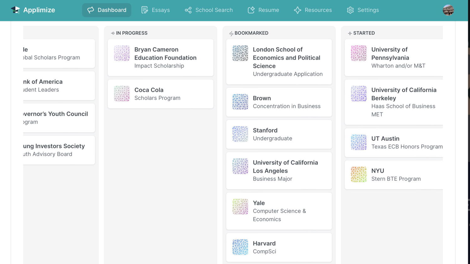This screenshot has width=470, height=264.
Task: Click the UC Berkeley card pattern icon
Action: (x=359, y=94)
